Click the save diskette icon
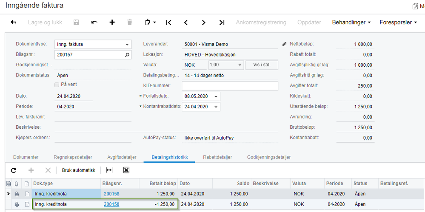425x212 pixels. (77, 23)
